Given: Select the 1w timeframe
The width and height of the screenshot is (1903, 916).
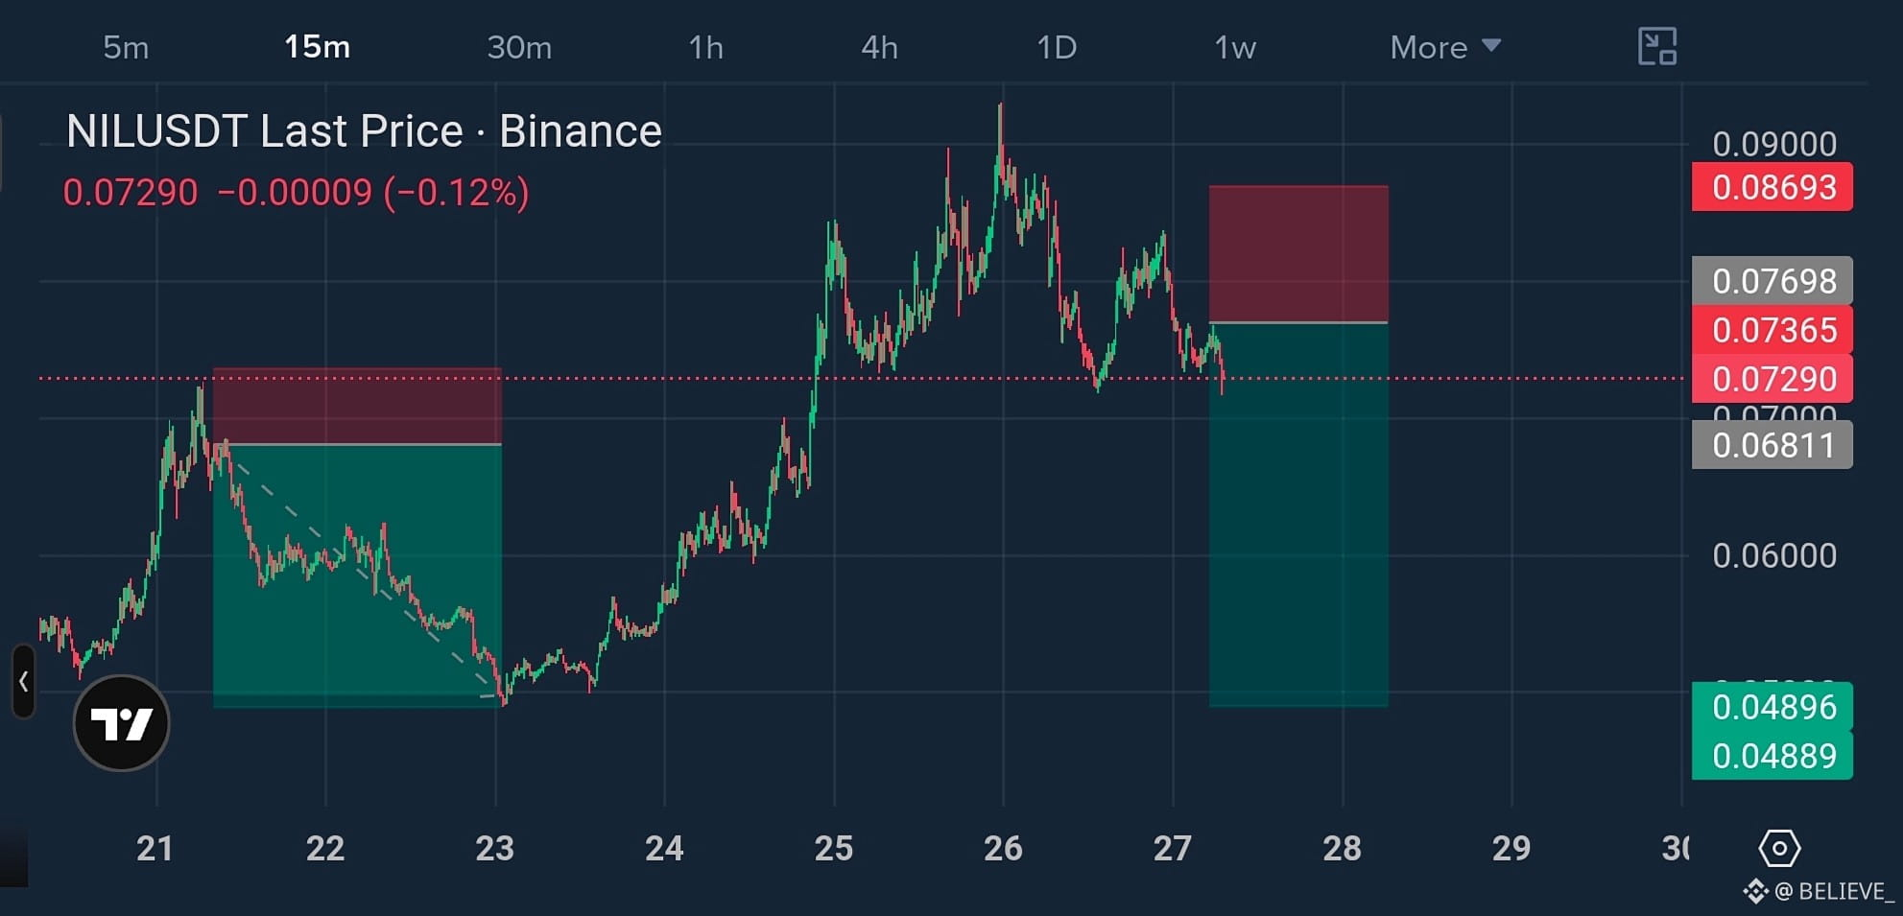Looking at the screenshot, I should pyautogui.click(x=1235, y=47).
